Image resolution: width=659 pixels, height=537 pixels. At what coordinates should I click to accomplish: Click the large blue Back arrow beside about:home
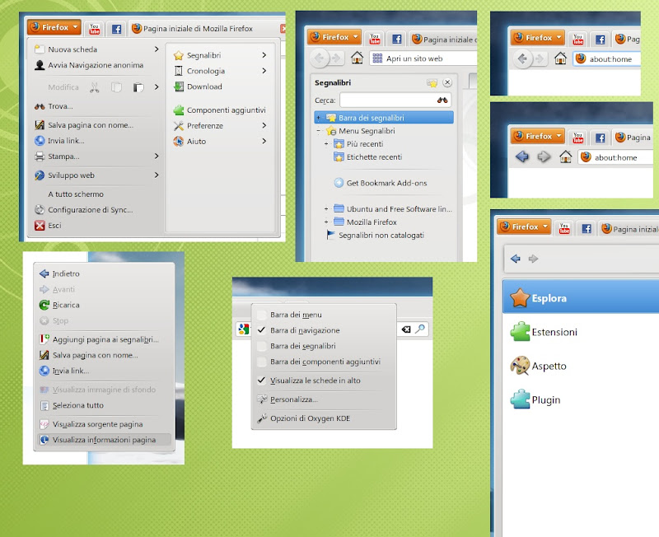tap(522, 157)
